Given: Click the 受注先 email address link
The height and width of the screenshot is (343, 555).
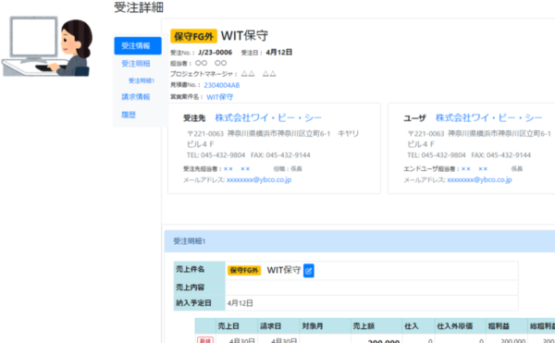Looking at the screenshot, I should (x=259, y=179).
